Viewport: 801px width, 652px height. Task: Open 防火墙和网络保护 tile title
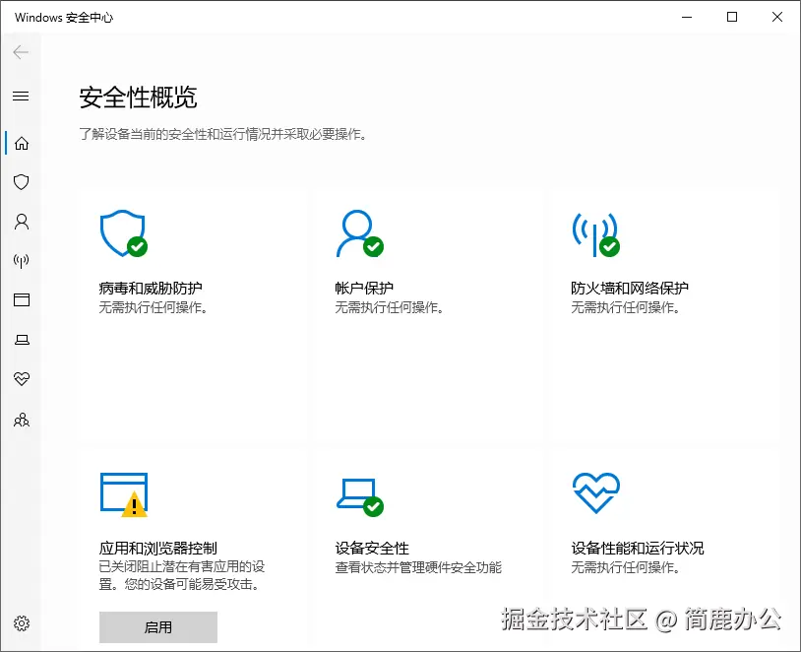(630, 289)
